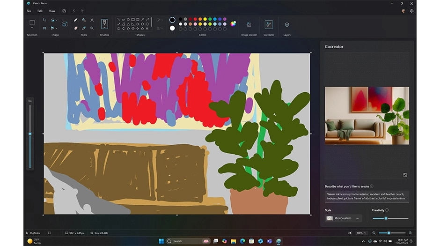Pick the Pencil tool

(75, 20)
